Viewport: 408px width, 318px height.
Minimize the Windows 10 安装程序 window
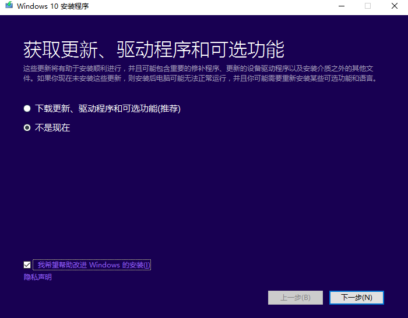click(340, 6)
